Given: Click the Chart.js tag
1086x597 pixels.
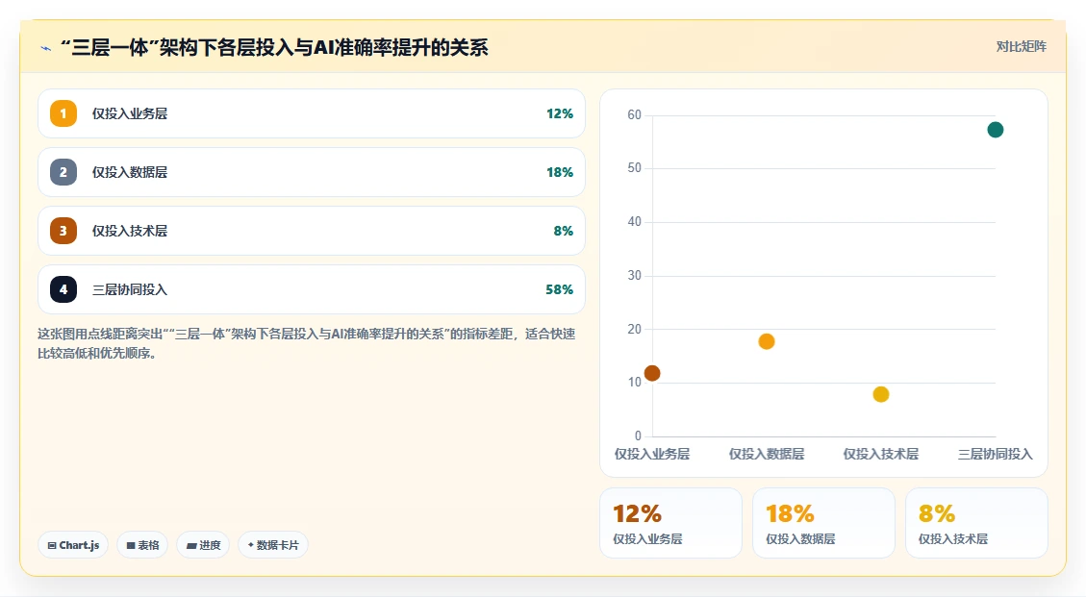Looking at the screenshot, I should (73, 545).
